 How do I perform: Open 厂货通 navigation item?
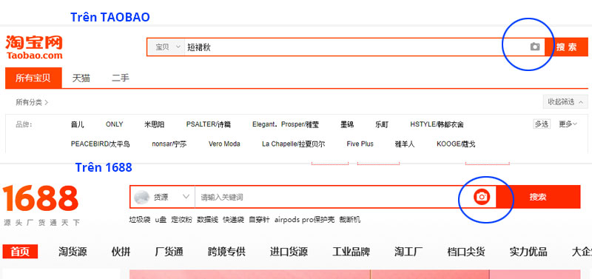[x=169, y=252]
